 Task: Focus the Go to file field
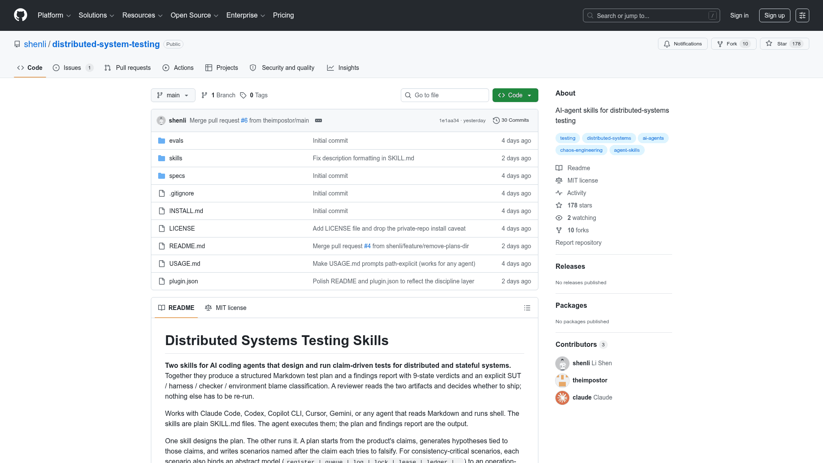click(445, 95)
